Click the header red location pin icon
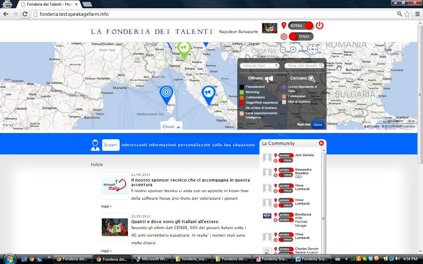This screenshot has height=264, width=423. coord(284,25)
